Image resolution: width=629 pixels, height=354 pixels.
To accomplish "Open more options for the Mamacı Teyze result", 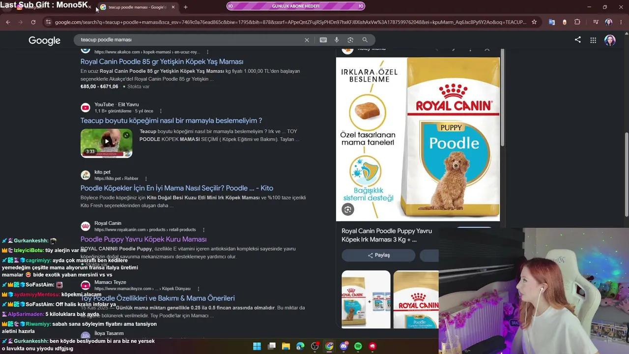I will [x=198, y=289].
